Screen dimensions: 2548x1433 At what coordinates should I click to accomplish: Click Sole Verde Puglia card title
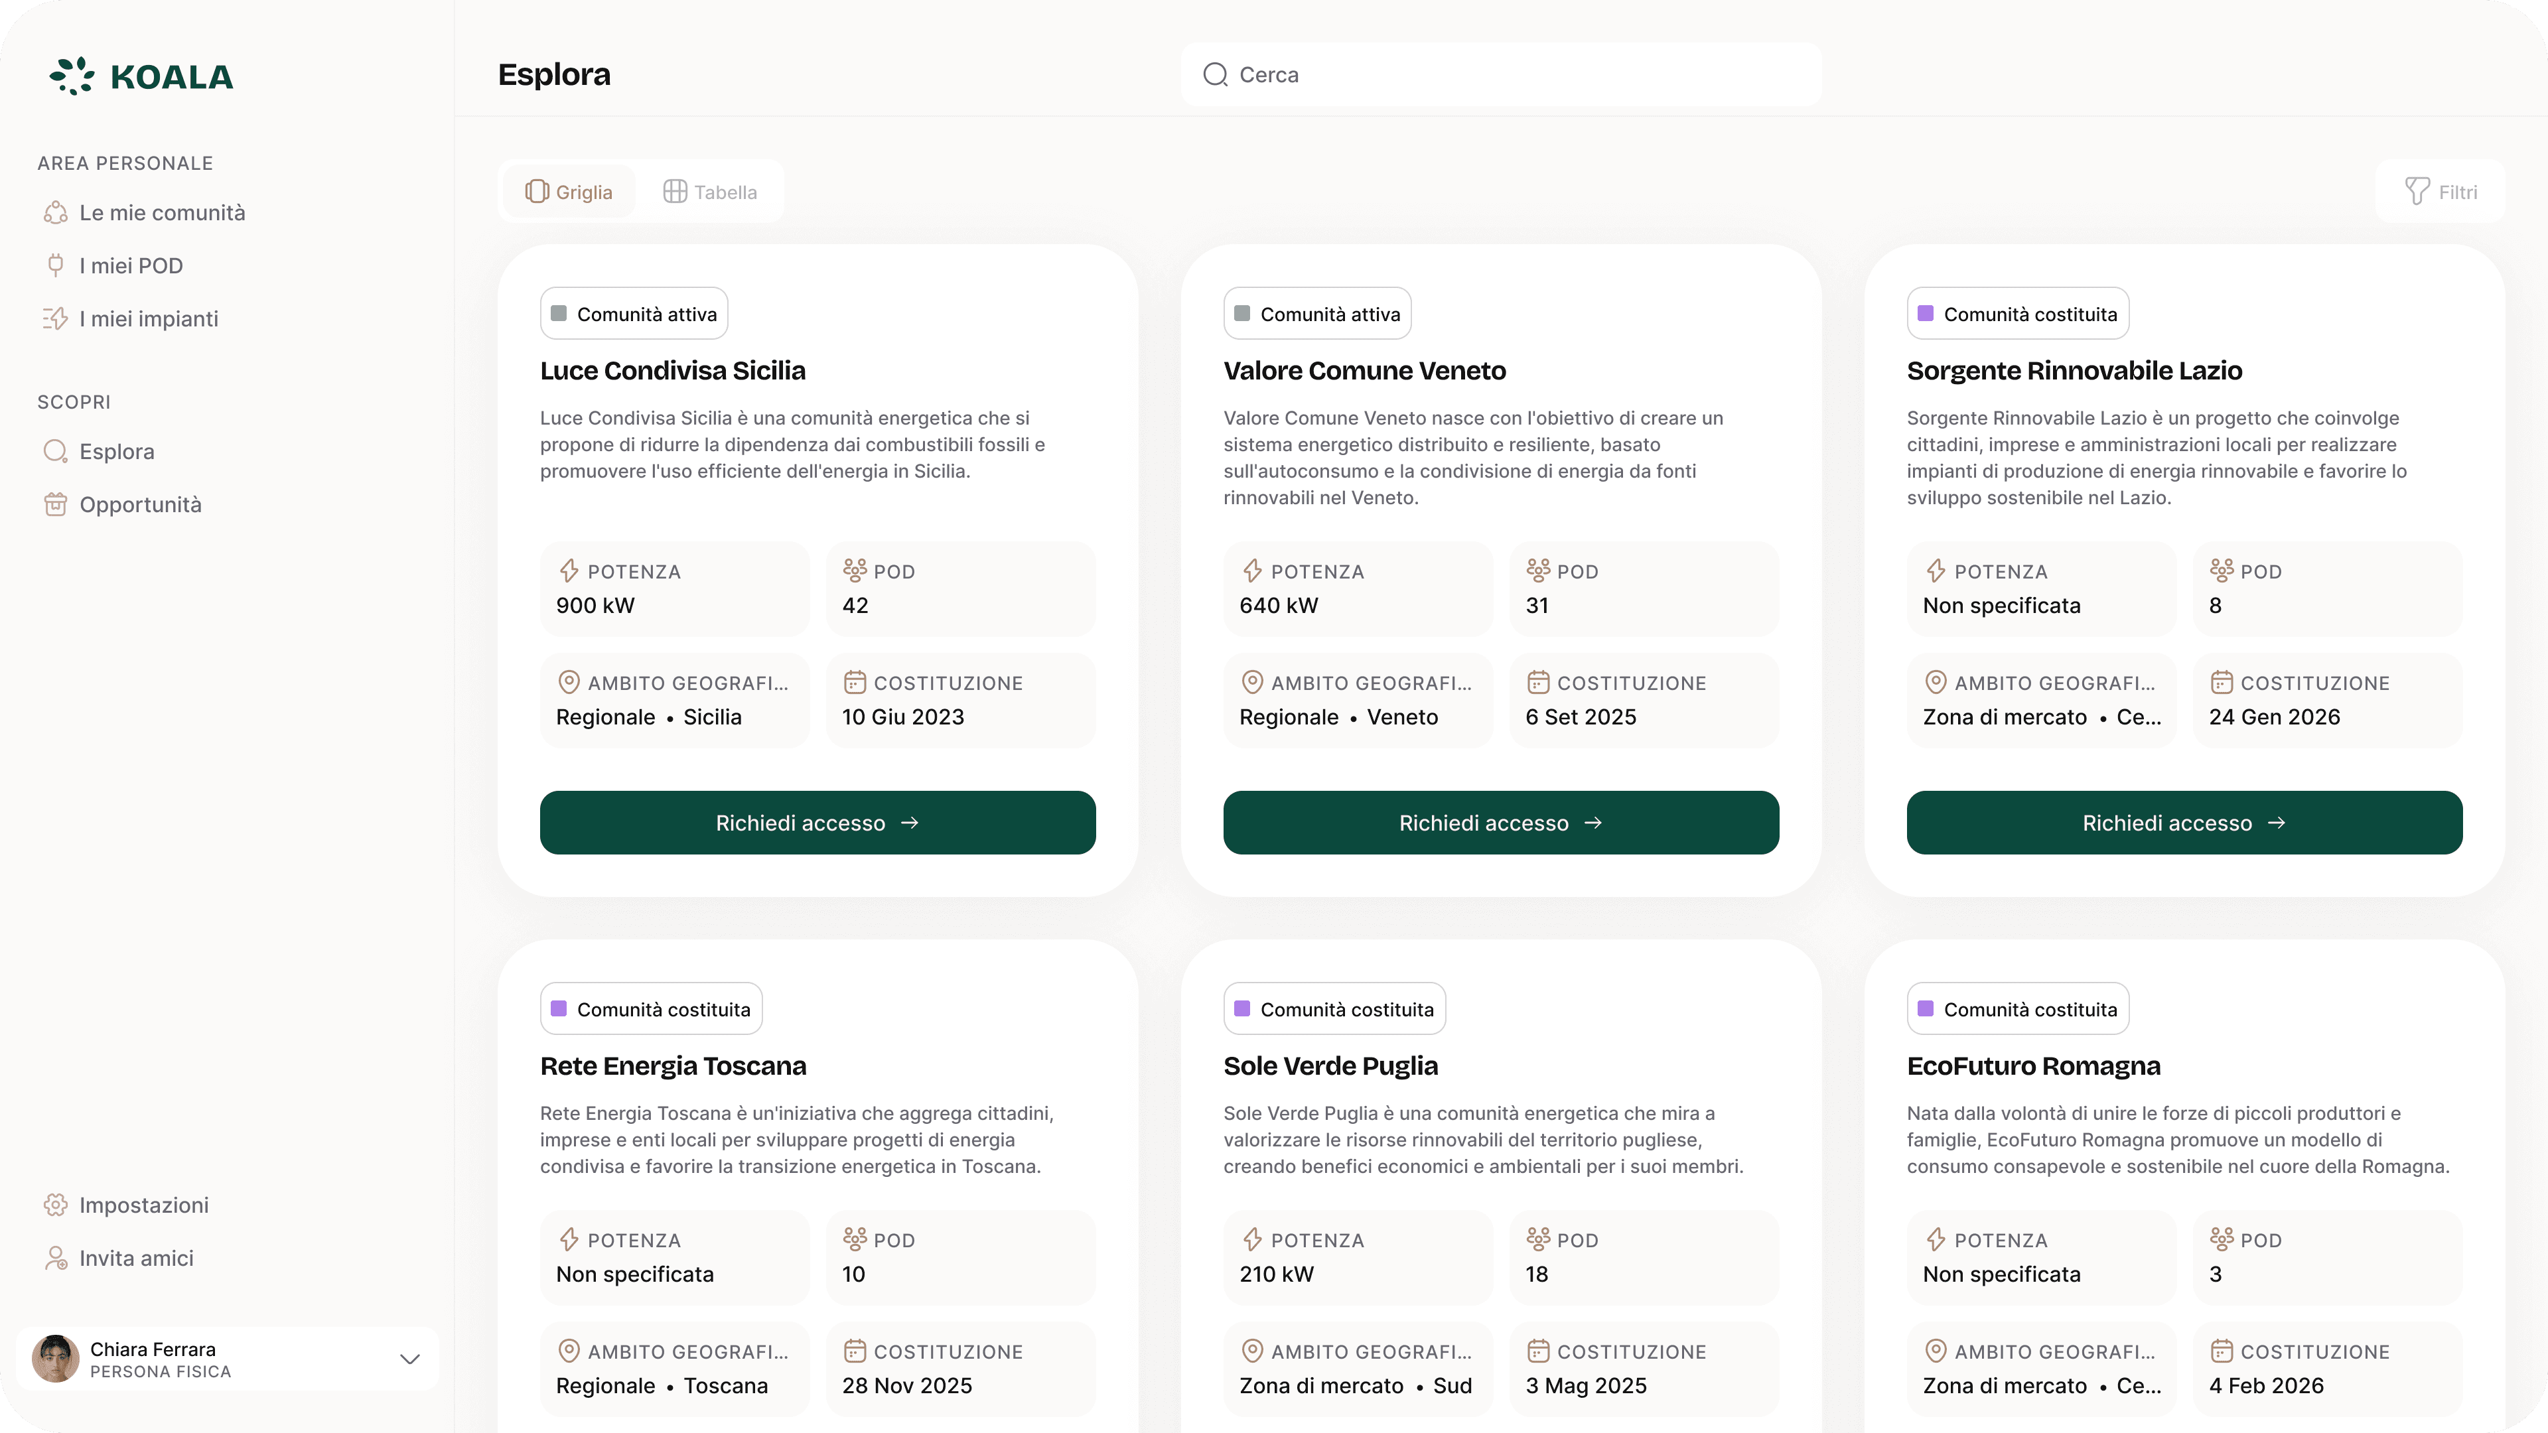click(x=1330, y=1066)
